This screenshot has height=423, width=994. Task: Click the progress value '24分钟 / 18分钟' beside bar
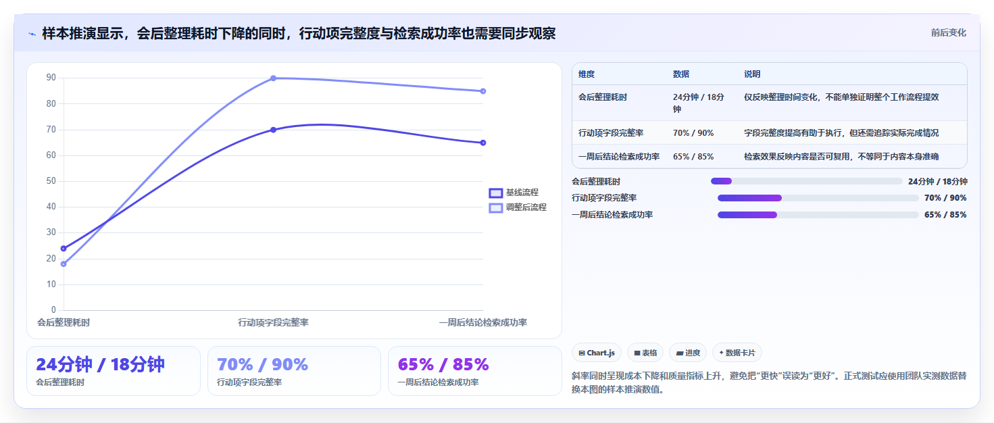[x=938, y=181]
